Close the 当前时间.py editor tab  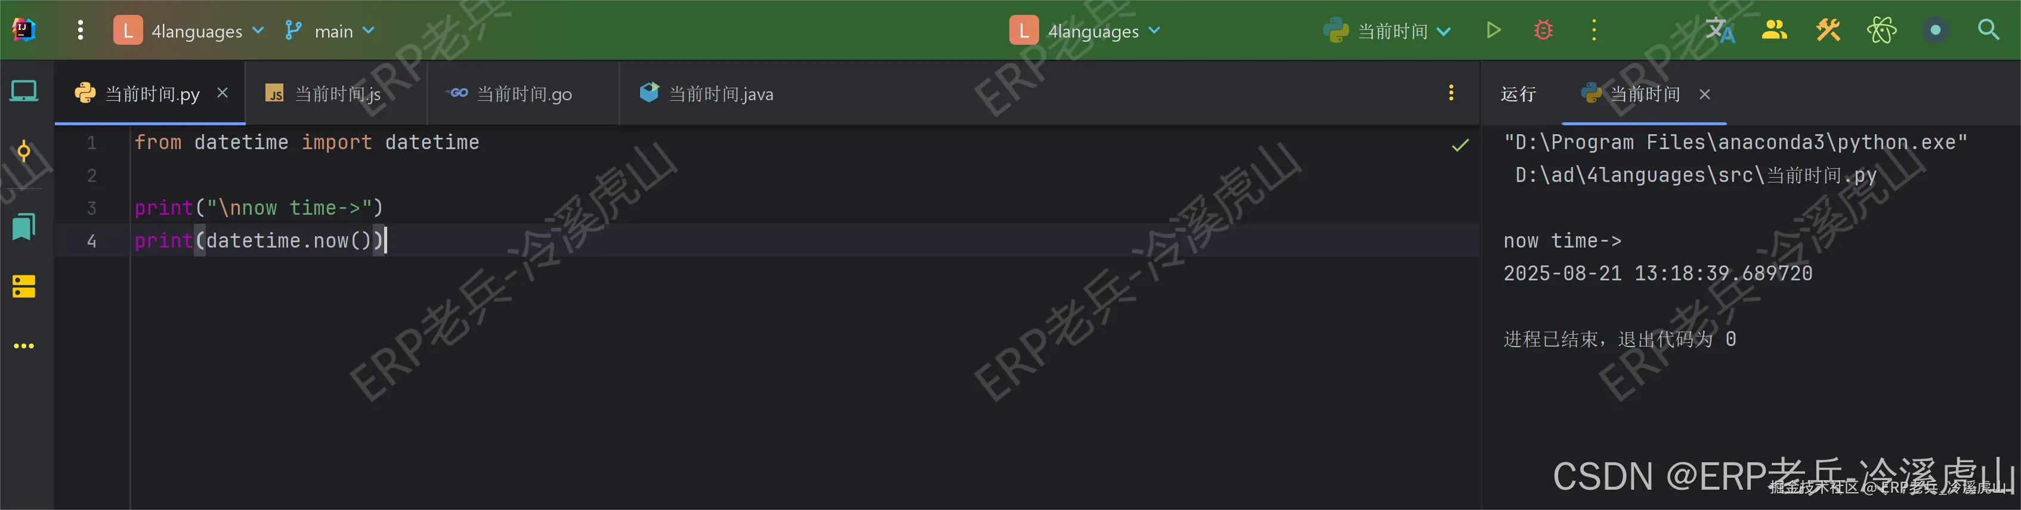click(223, 94)
